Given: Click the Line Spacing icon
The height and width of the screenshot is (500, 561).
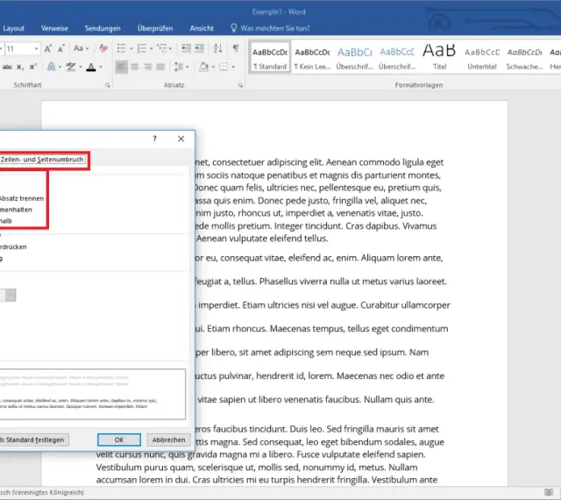Looking at the screenshot, I should [179, 67].
